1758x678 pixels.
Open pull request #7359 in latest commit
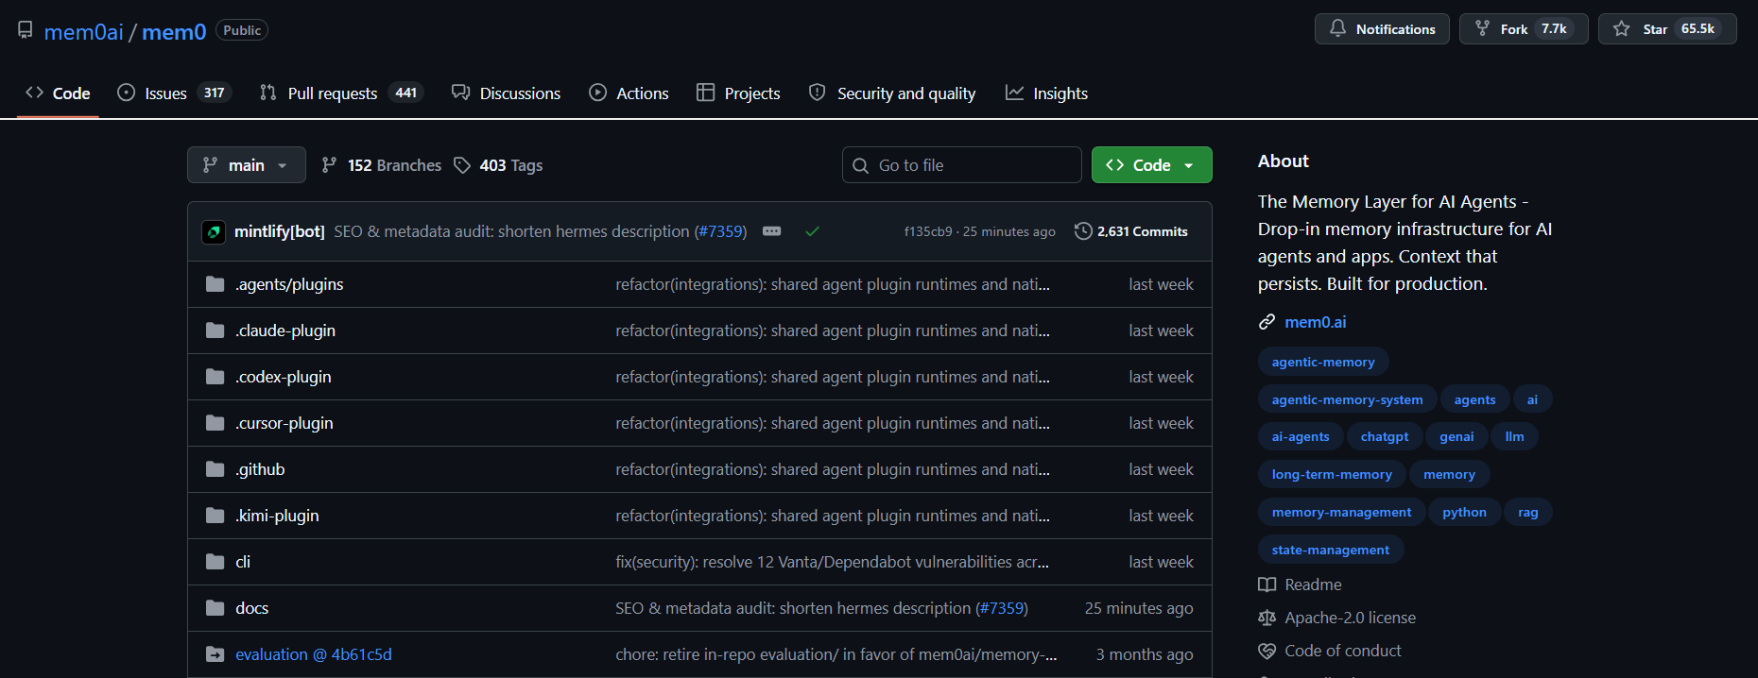(x=720, y=231)
